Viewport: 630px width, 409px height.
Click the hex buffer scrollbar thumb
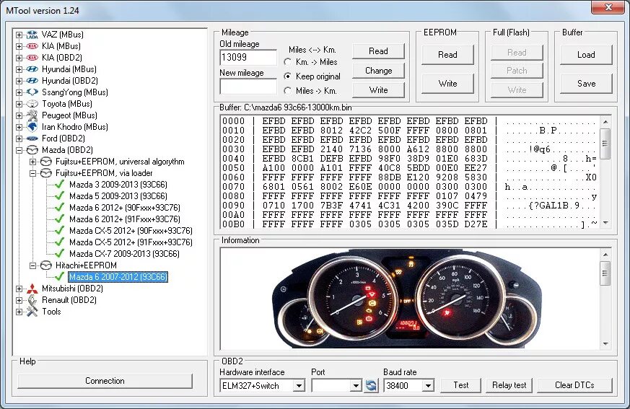[605, 144]
